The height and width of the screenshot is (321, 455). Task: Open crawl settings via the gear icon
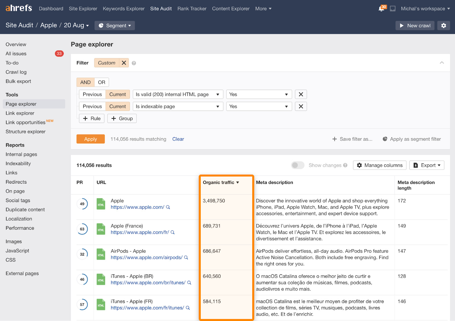click(x=443, y=25)
